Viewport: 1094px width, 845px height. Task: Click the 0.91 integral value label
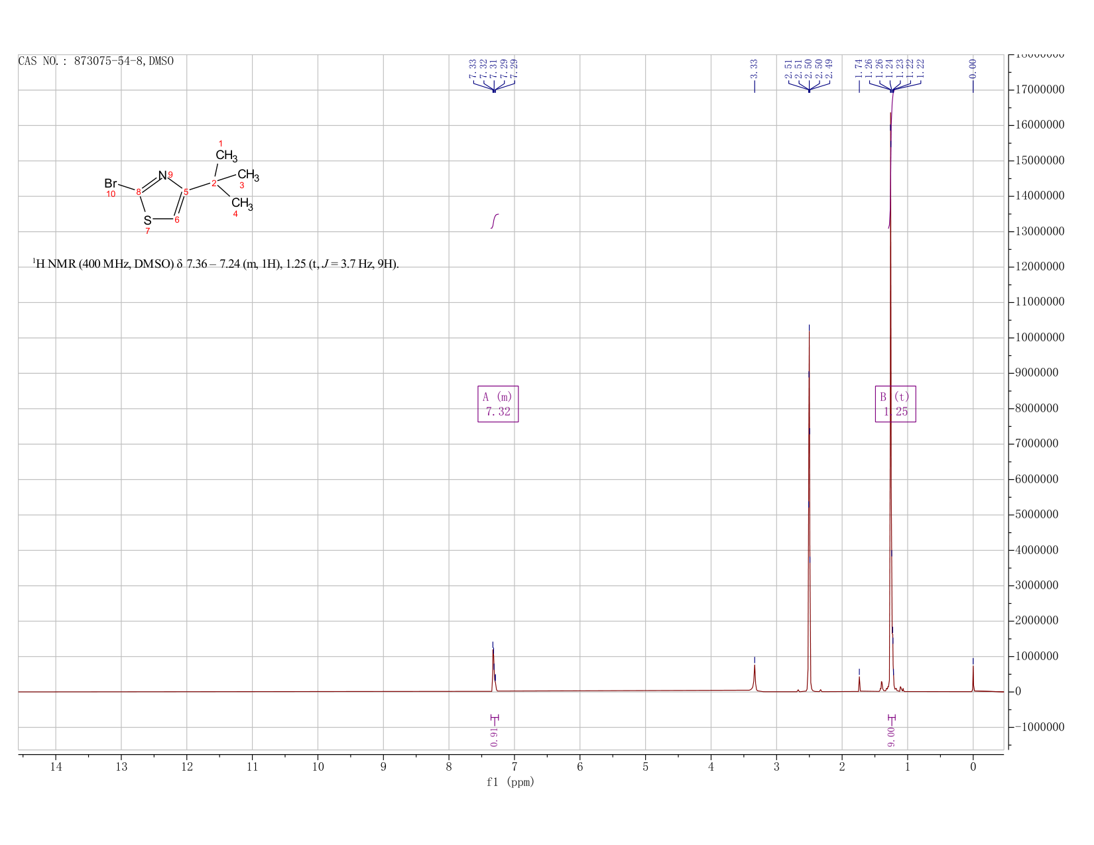click(494, 736)
